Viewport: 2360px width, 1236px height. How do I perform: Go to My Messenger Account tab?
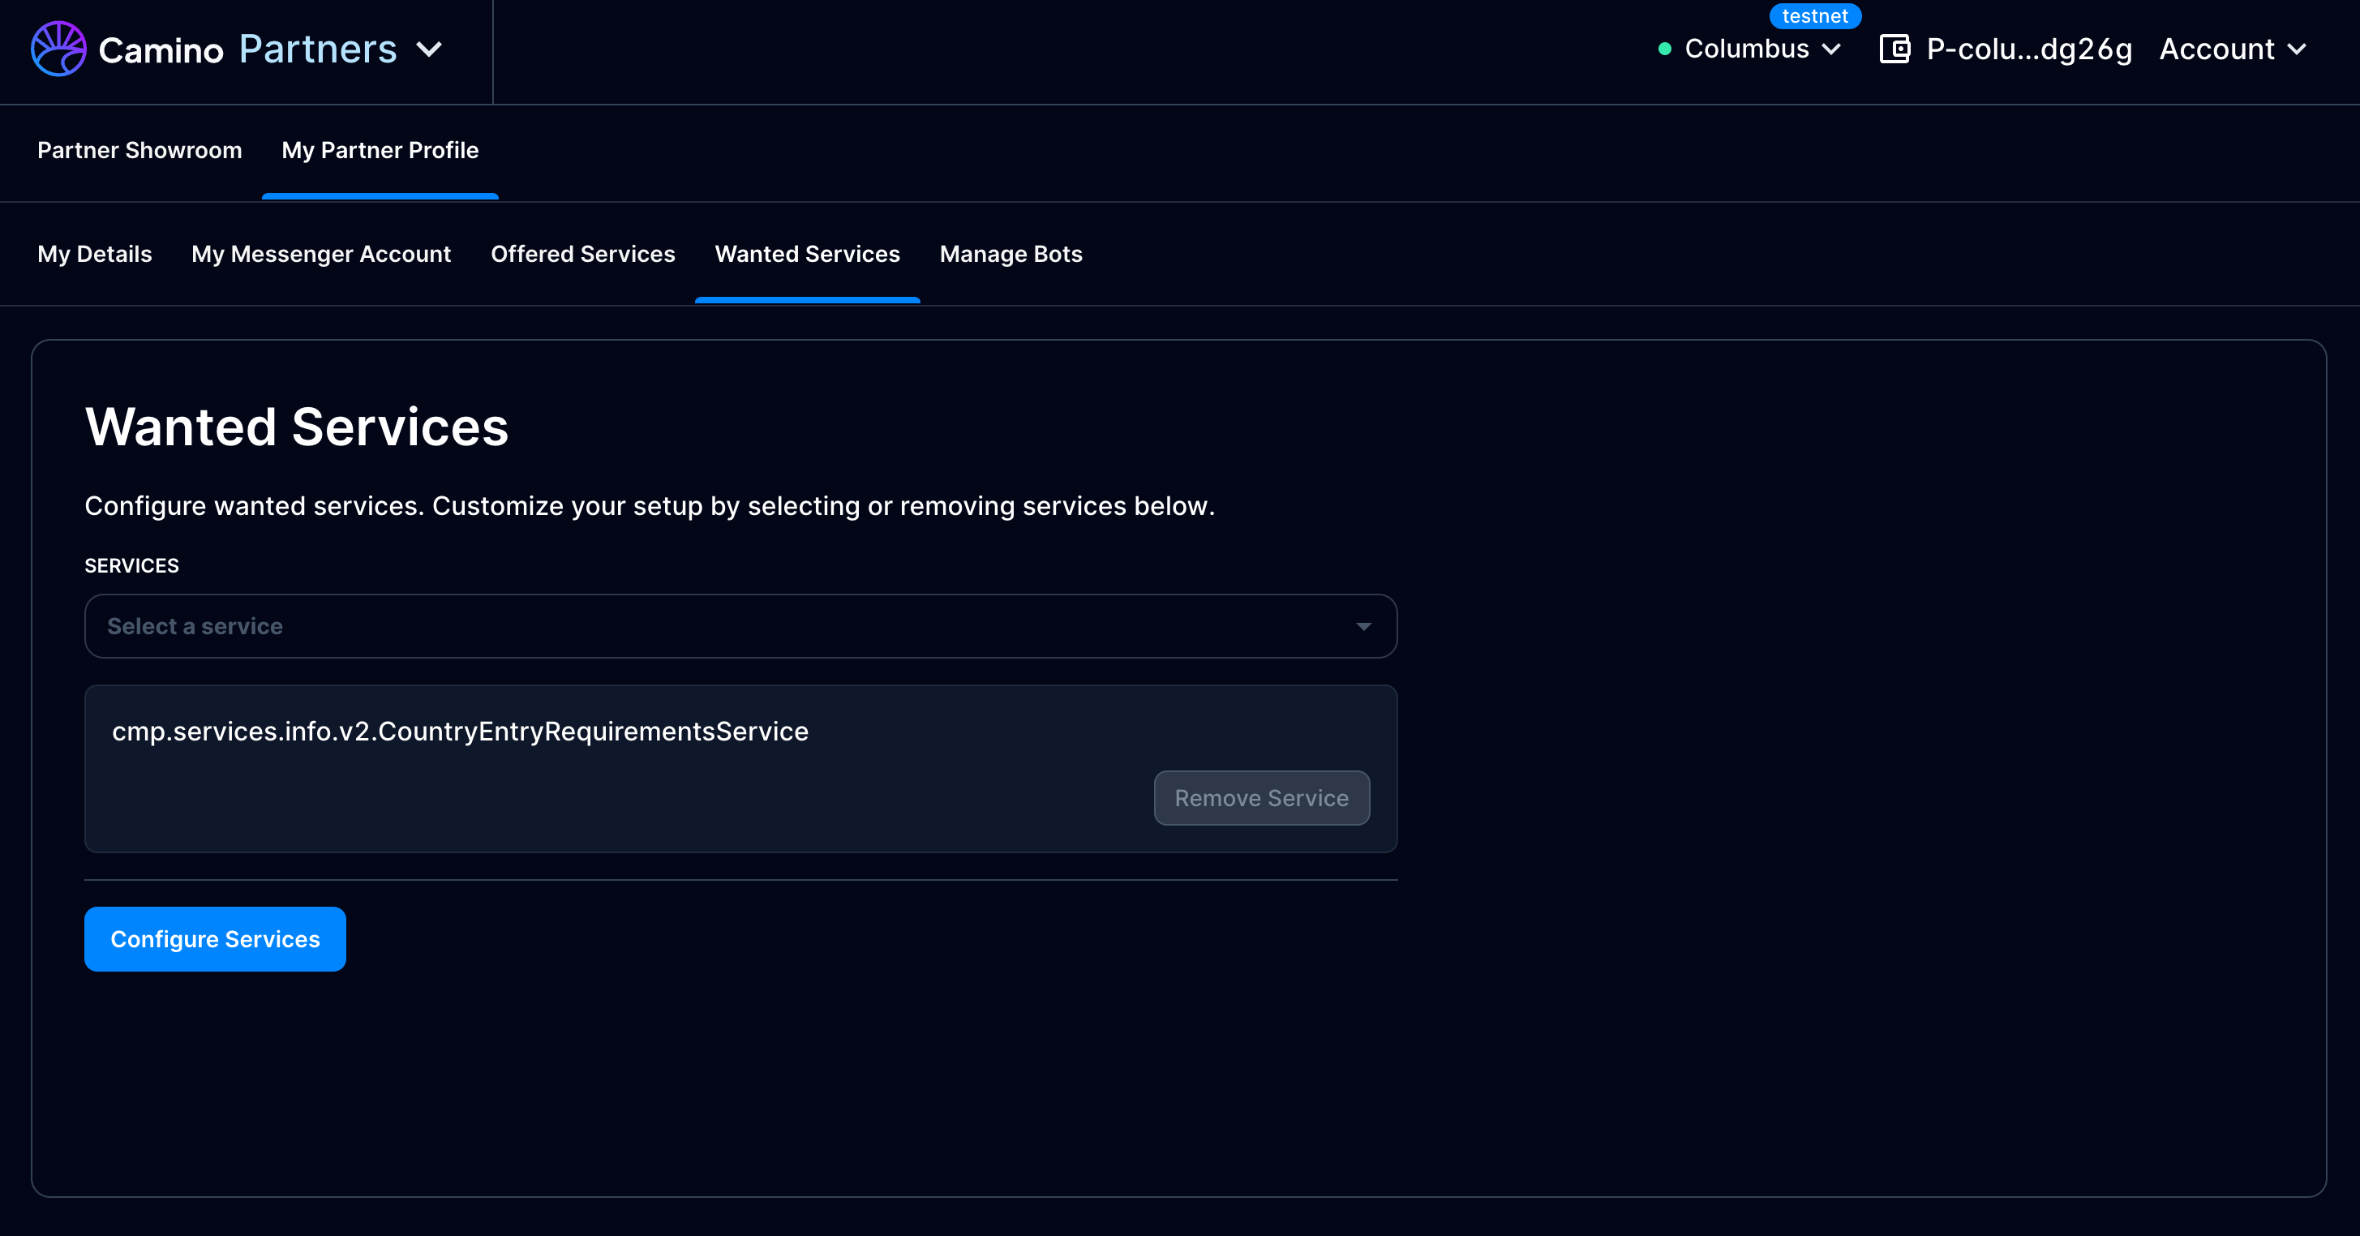coord(320,254)
